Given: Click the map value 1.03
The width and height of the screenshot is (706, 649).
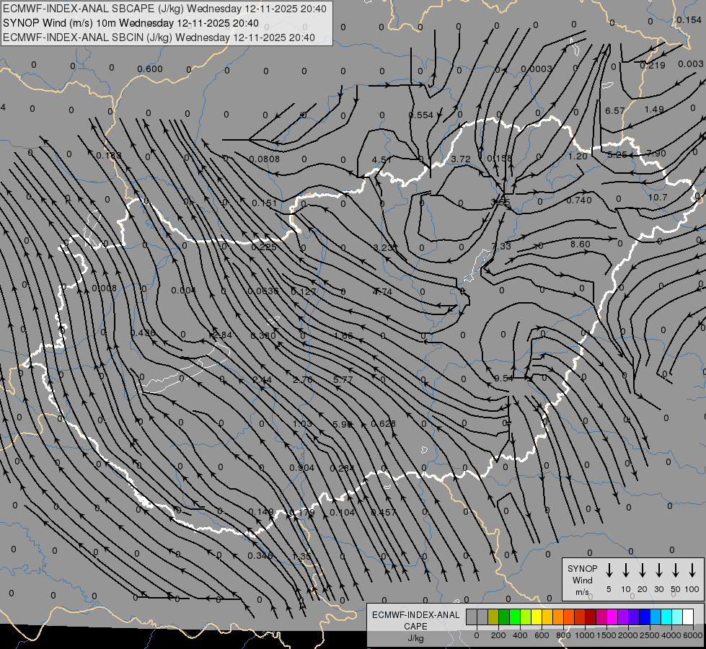Looking at the screenshot, I should [x=302, y=424].
